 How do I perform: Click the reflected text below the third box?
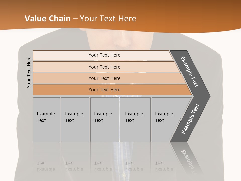pyautogui.click(x=103, y=166)
